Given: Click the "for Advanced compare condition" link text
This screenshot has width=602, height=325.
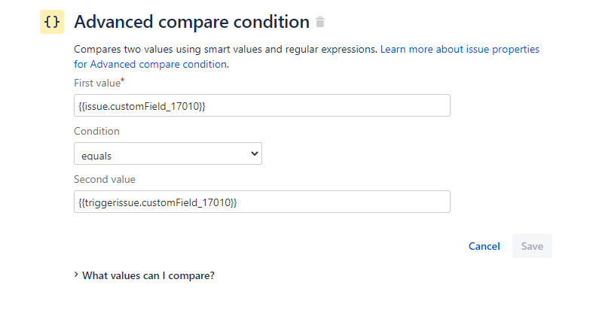Looking at the screenshot, I should (150, 65).
